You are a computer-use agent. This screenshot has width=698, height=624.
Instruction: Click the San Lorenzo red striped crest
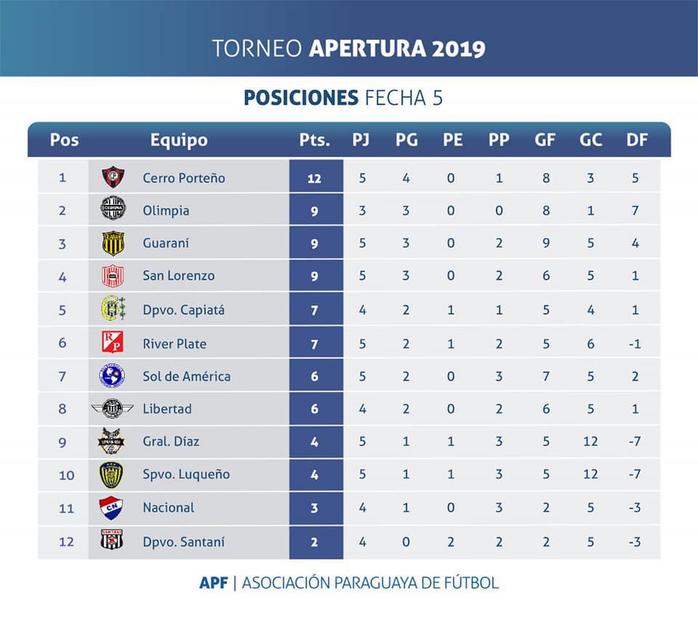point(113,276)
